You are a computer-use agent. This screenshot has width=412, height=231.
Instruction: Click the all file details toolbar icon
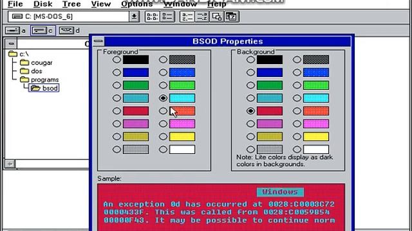(167, 17)
